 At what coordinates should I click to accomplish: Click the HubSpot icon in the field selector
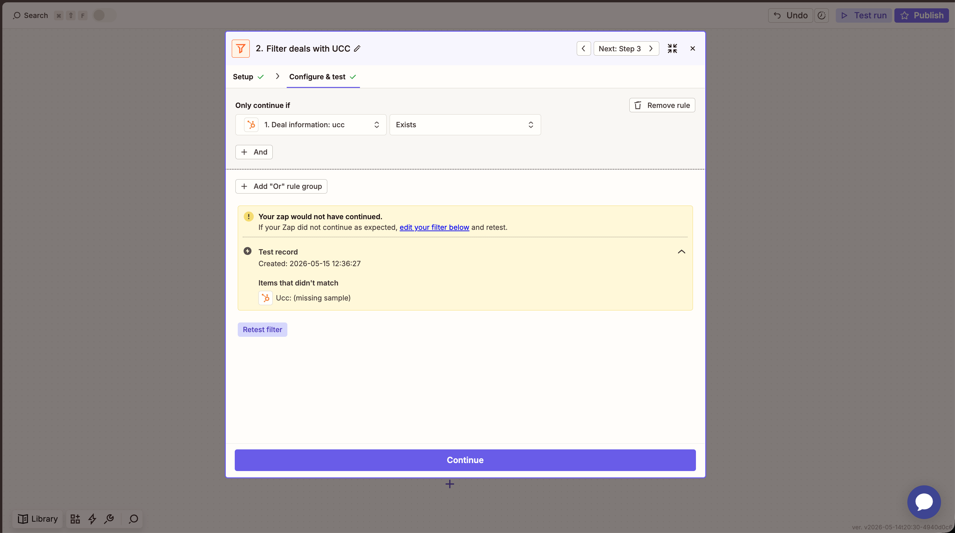[x=251, y=125]
